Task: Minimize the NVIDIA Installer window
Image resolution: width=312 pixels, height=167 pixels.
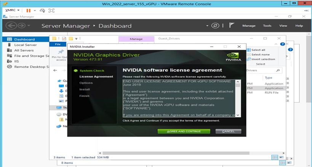Action: [212, 47]
